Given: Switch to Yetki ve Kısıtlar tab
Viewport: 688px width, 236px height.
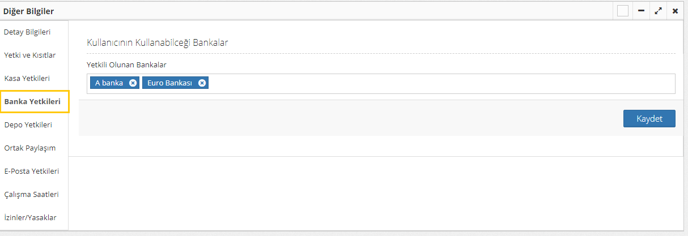Looking at the screenshot, I should coord(29,55).
